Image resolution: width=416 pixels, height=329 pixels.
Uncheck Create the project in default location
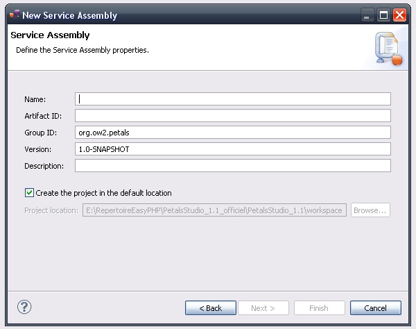point(29,193)
